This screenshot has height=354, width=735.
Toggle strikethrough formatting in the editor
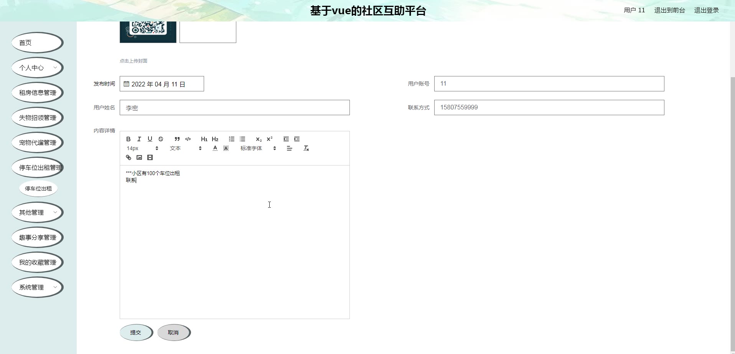161,139
